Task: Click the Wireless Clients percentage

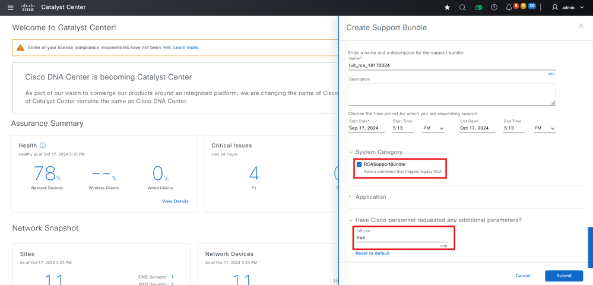Action: pyautogui.click(x=104, y=176)
